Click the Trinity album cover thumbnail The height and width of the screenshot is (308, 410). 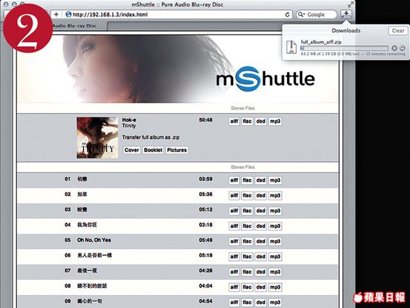[x=97, y=137]
